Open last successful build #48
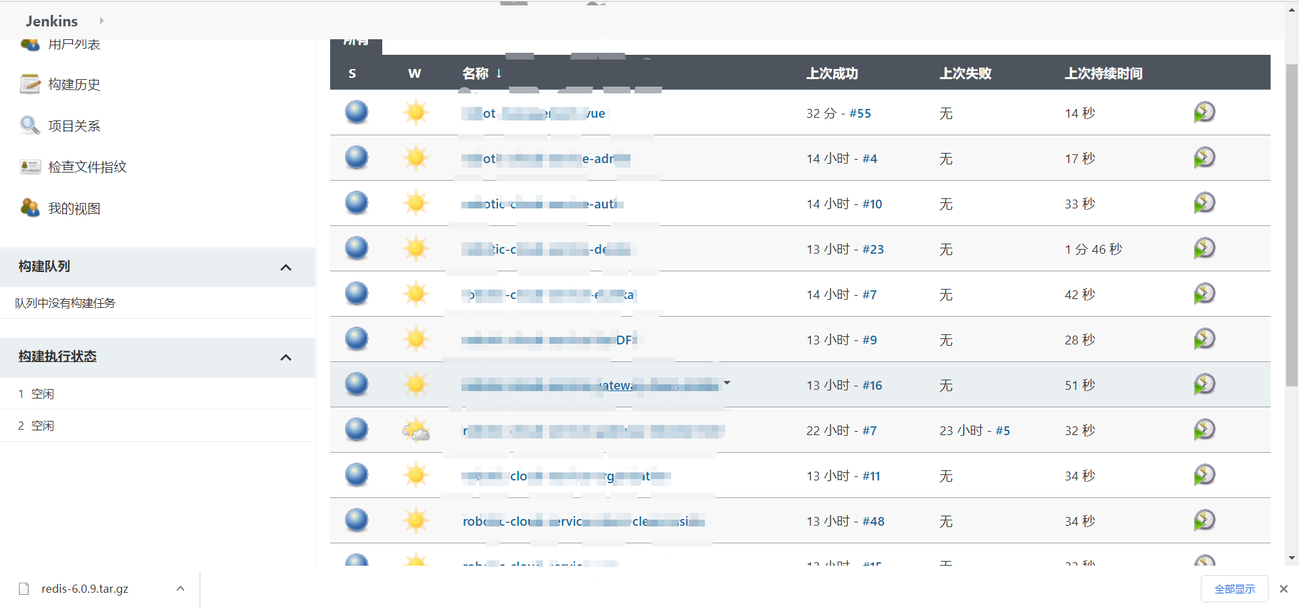The image size is (1299, 609). pyautogui.click(x=873, y=521)
